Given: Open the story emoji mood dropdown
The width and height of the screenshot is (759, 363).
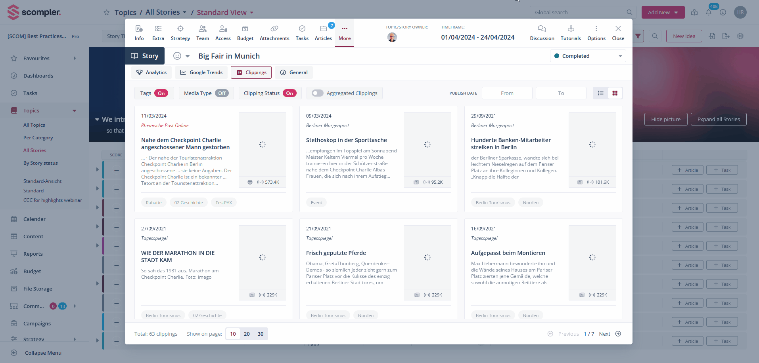Looking at the screenshot, I should click(181, 56).
